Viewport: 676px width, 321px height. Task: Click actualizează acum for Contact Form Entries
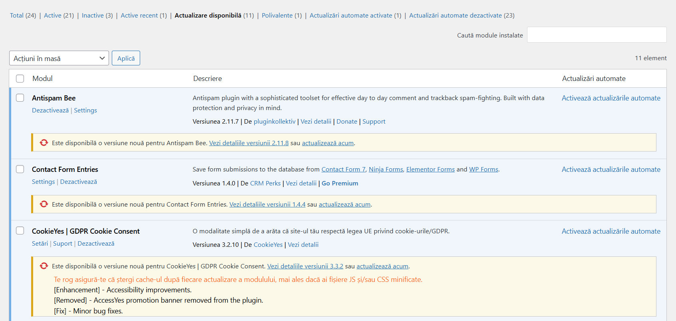pyautogui.click(x=345, y=205)
